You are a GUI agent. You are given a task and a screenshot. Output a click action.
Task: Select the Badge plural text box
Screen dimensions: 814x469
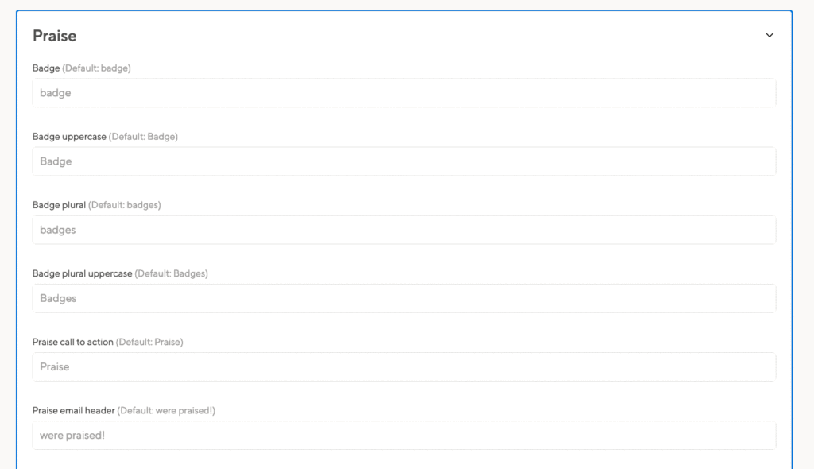pyautogui.click(x=404, y=230)
